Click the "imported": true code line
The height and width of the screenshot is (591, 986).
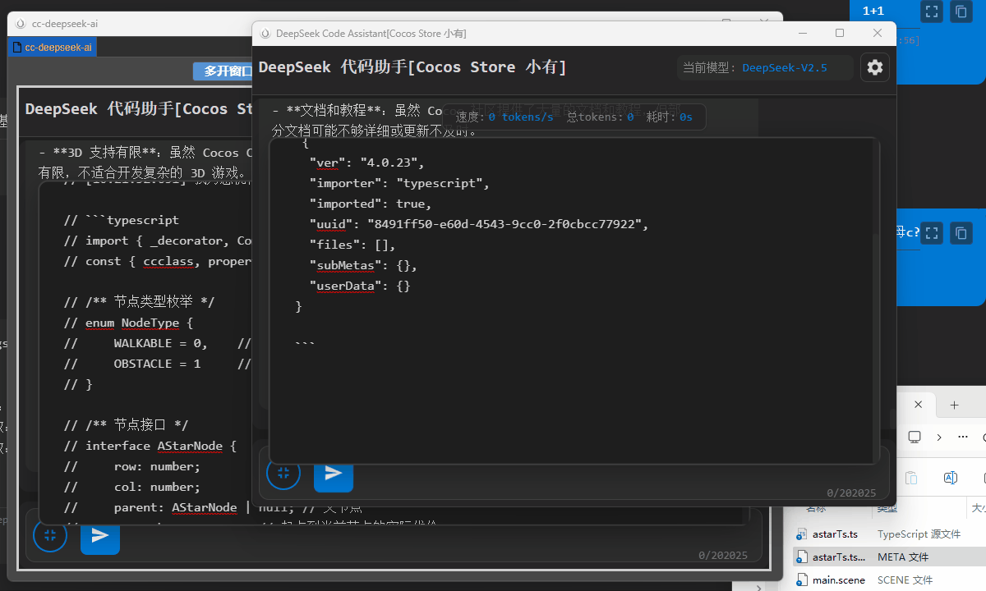pos(371,204)
